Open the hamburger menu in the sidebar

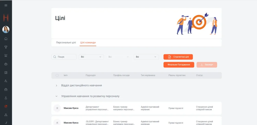[6, 5]
